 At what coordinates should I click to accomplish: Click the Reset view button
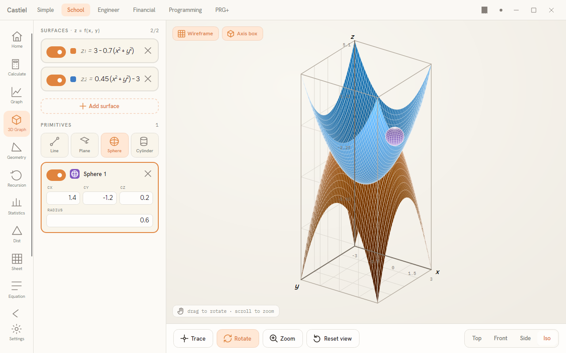[333, 338]
